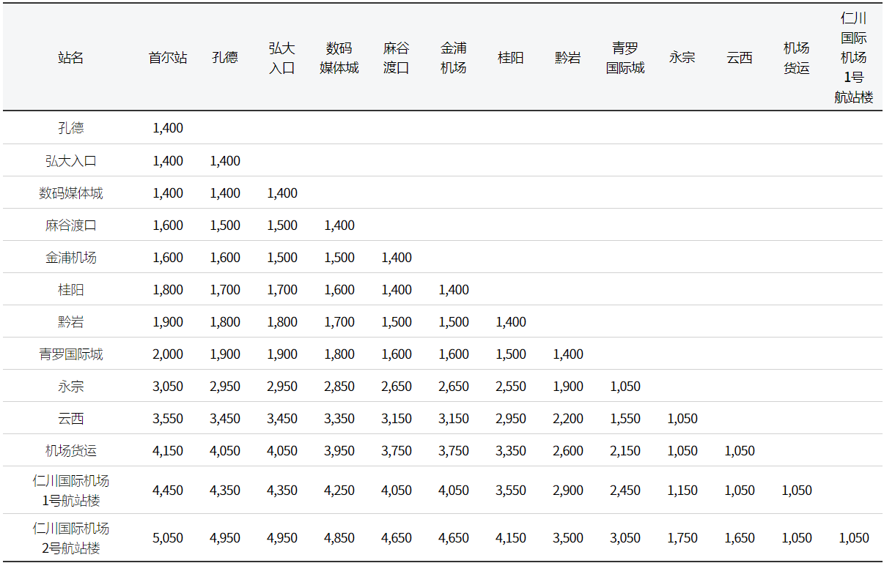
Task: Click the 孔德 row label
Action: point(71,128)
